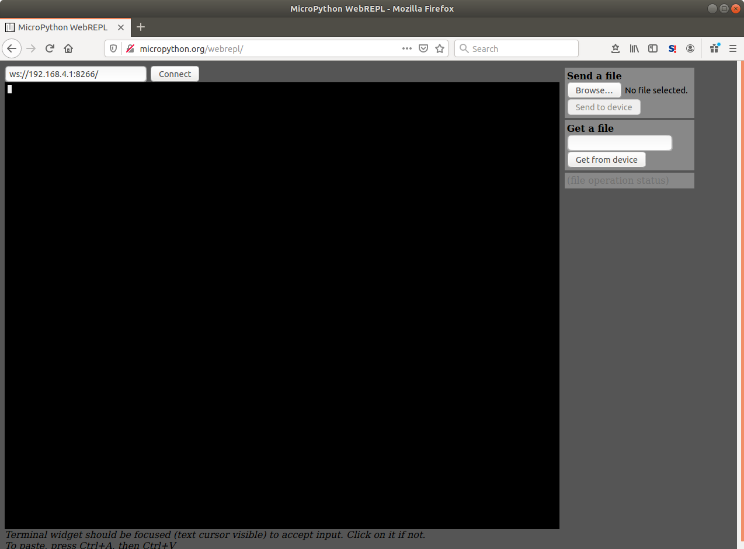The height and width of the screenshot is (549, 744).
Task: Click the Connect button
Action: (x=175, y=74)
